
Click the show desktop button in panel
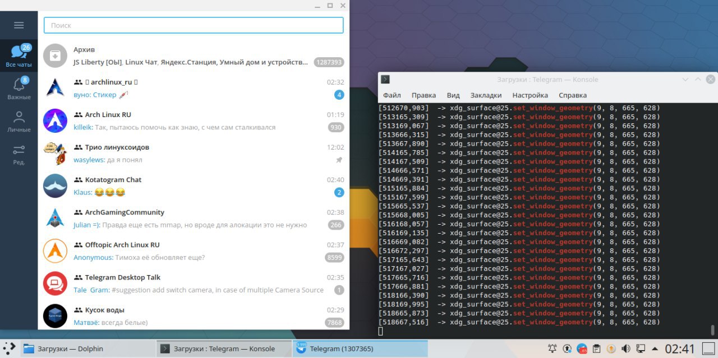click(x=708, y=348)
